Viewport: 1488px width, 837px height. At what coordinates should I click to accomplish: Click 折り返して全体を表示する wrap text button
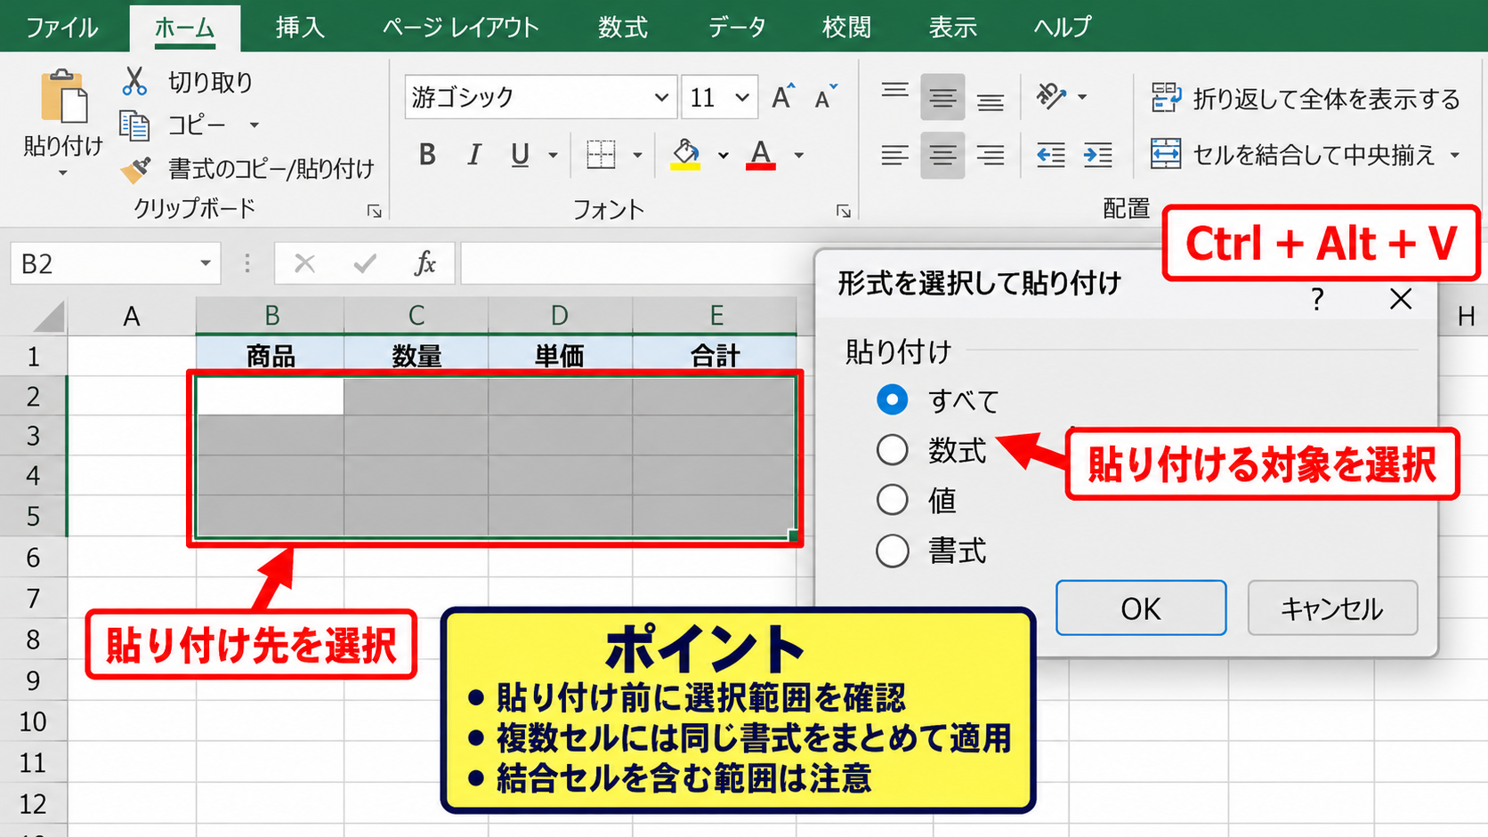tap(1305, 98)
